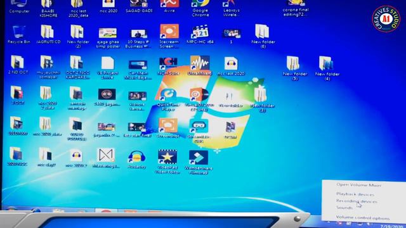Select the SAGAD GADI video file
The image size is (406, 228).
(139, 6)
